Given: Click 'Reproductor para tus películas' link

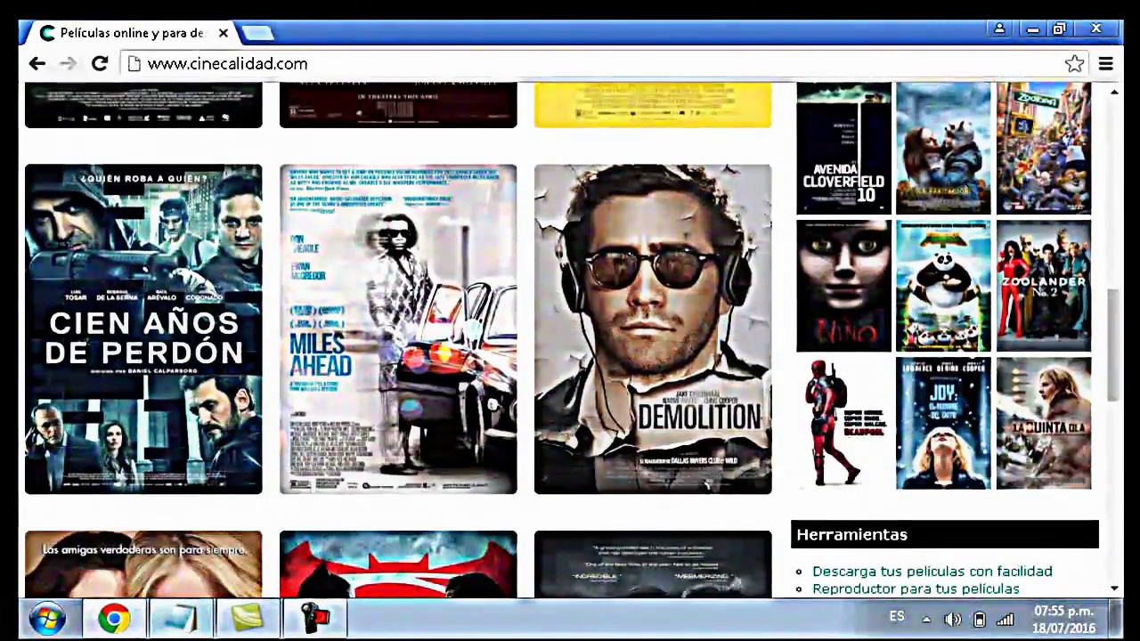Looking at the screenshot, I should click(916, 588).
